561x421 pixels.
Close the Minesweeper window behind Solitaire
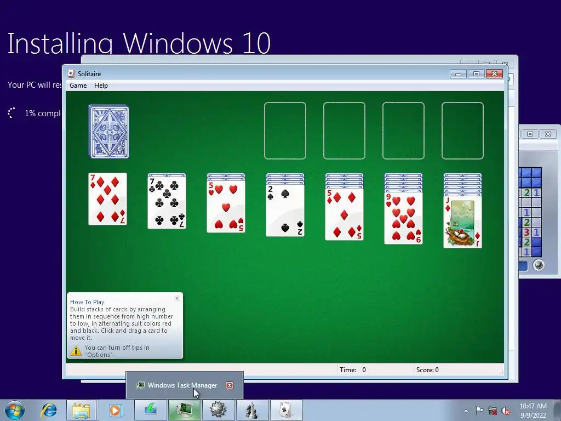[548, 134]
